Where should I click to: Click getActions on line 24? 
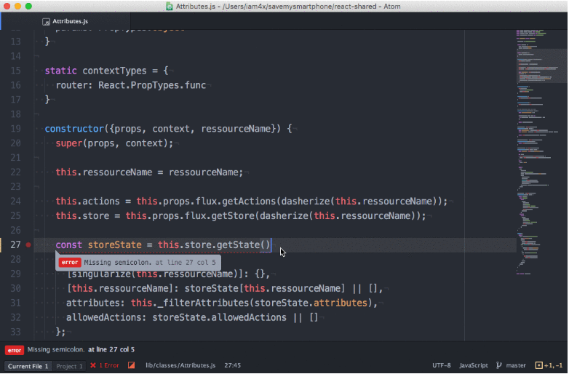click(x=249, y=202)
